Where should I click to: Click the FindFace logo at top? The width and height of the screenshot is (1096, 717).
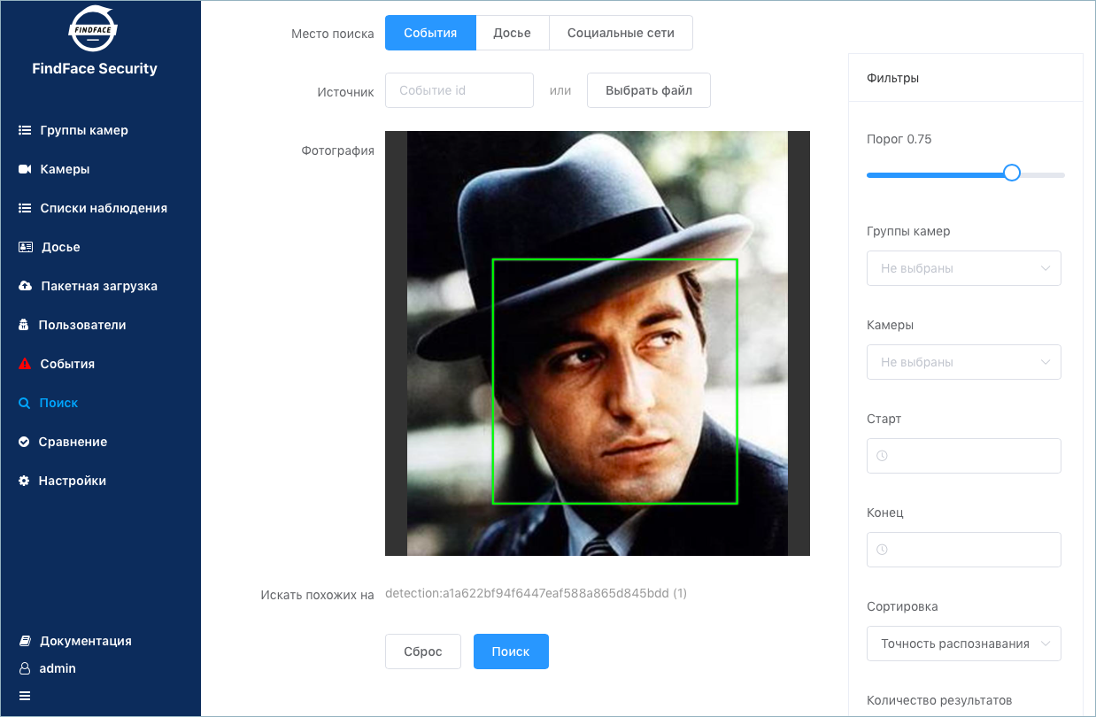(x=94, y=27)
